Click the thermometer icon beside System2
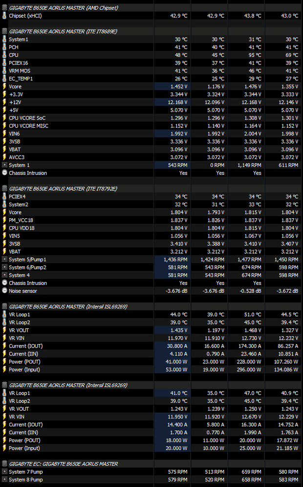 pyautogui.click(x=4, y=205)
